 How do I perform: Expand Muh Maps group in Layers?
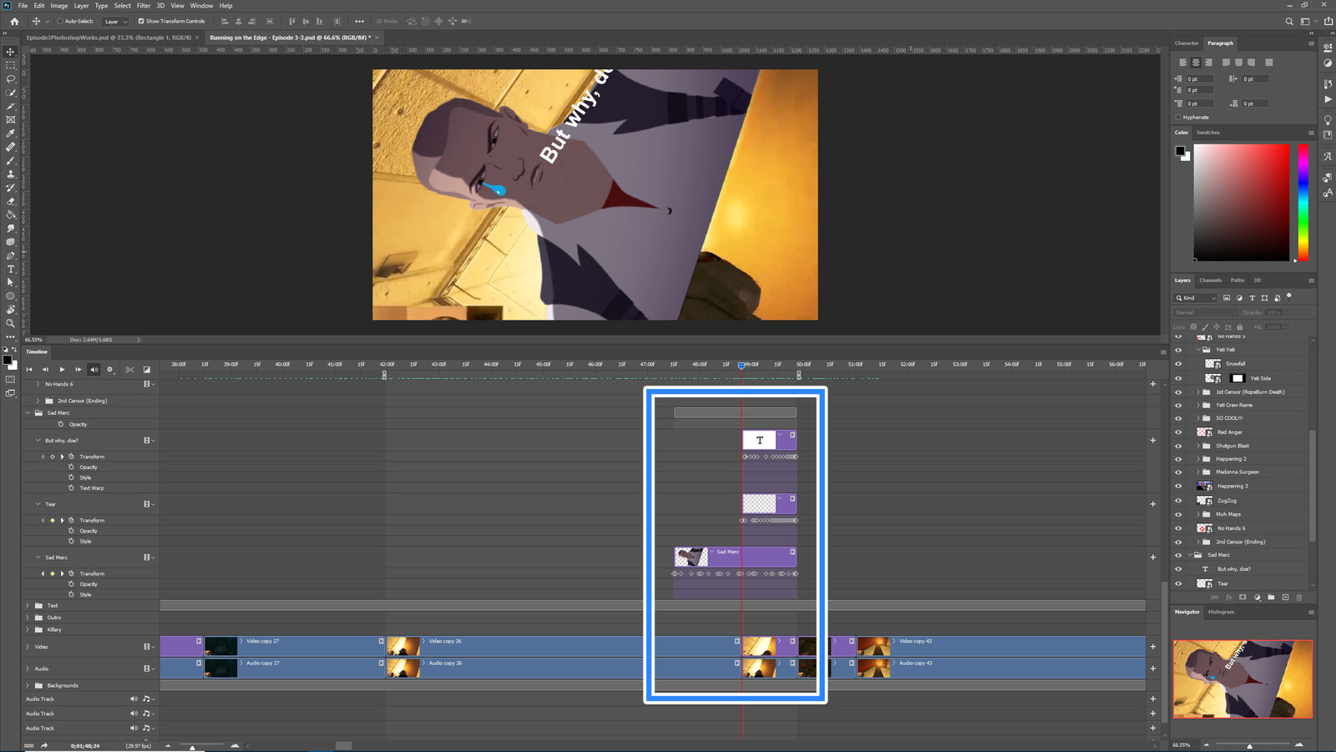coord(1197,514)
